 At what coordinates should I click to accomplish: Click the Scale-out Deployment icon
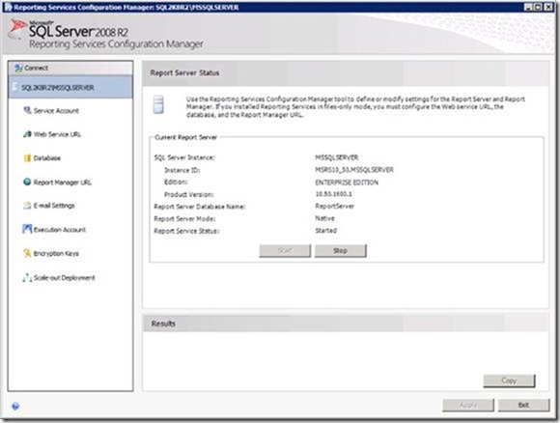27,277
